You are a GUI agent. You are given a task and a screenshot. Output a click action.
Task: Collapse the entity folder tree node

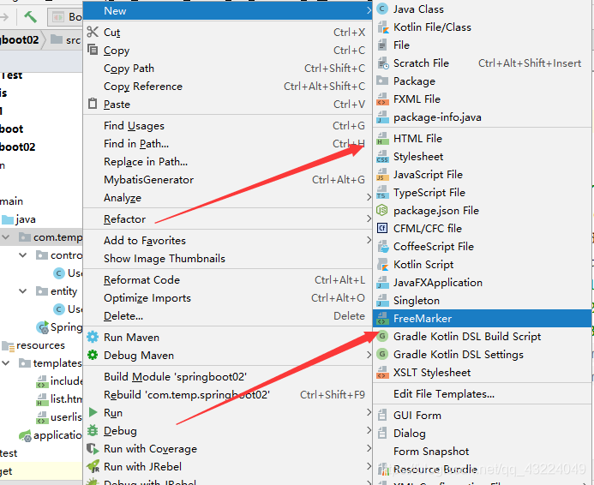[x=23, y=291]
